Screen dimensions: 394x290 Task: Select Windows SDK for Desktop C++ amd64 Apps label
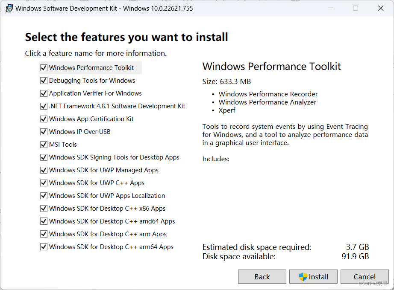coord(111,221)
